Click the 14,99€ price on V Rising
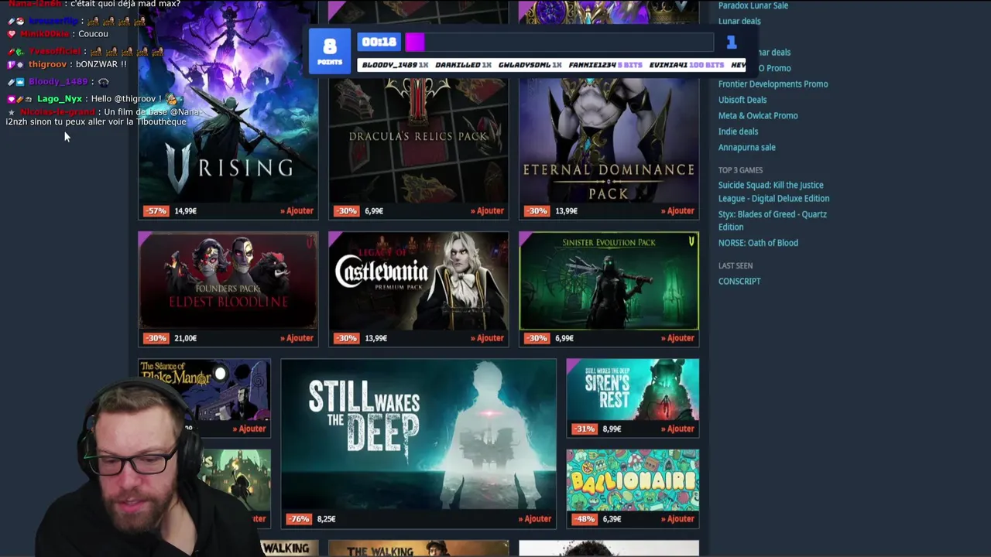991x557 pixels. [185, 211]
